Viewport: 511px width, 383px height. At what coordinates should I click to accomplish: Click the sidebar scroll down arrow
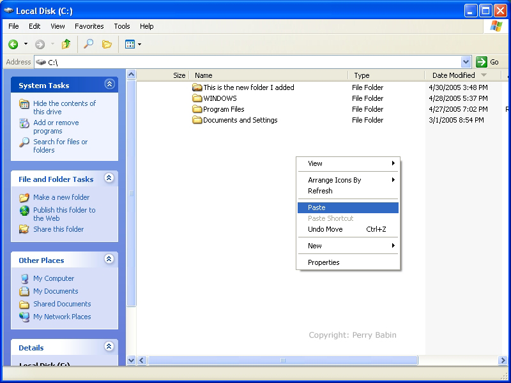pyautogui.click(x=131, y=360)
